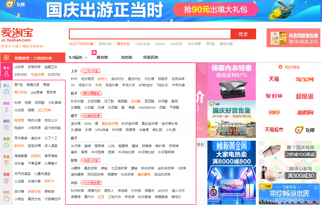Viewport: 322px width, 208px height.
Task: Expand the 9.9疯抢 dropdown
Action: click(78, 57)
